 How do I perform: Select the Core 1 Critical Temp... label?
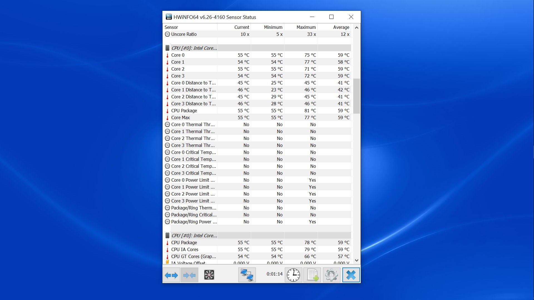click(194, 159)
